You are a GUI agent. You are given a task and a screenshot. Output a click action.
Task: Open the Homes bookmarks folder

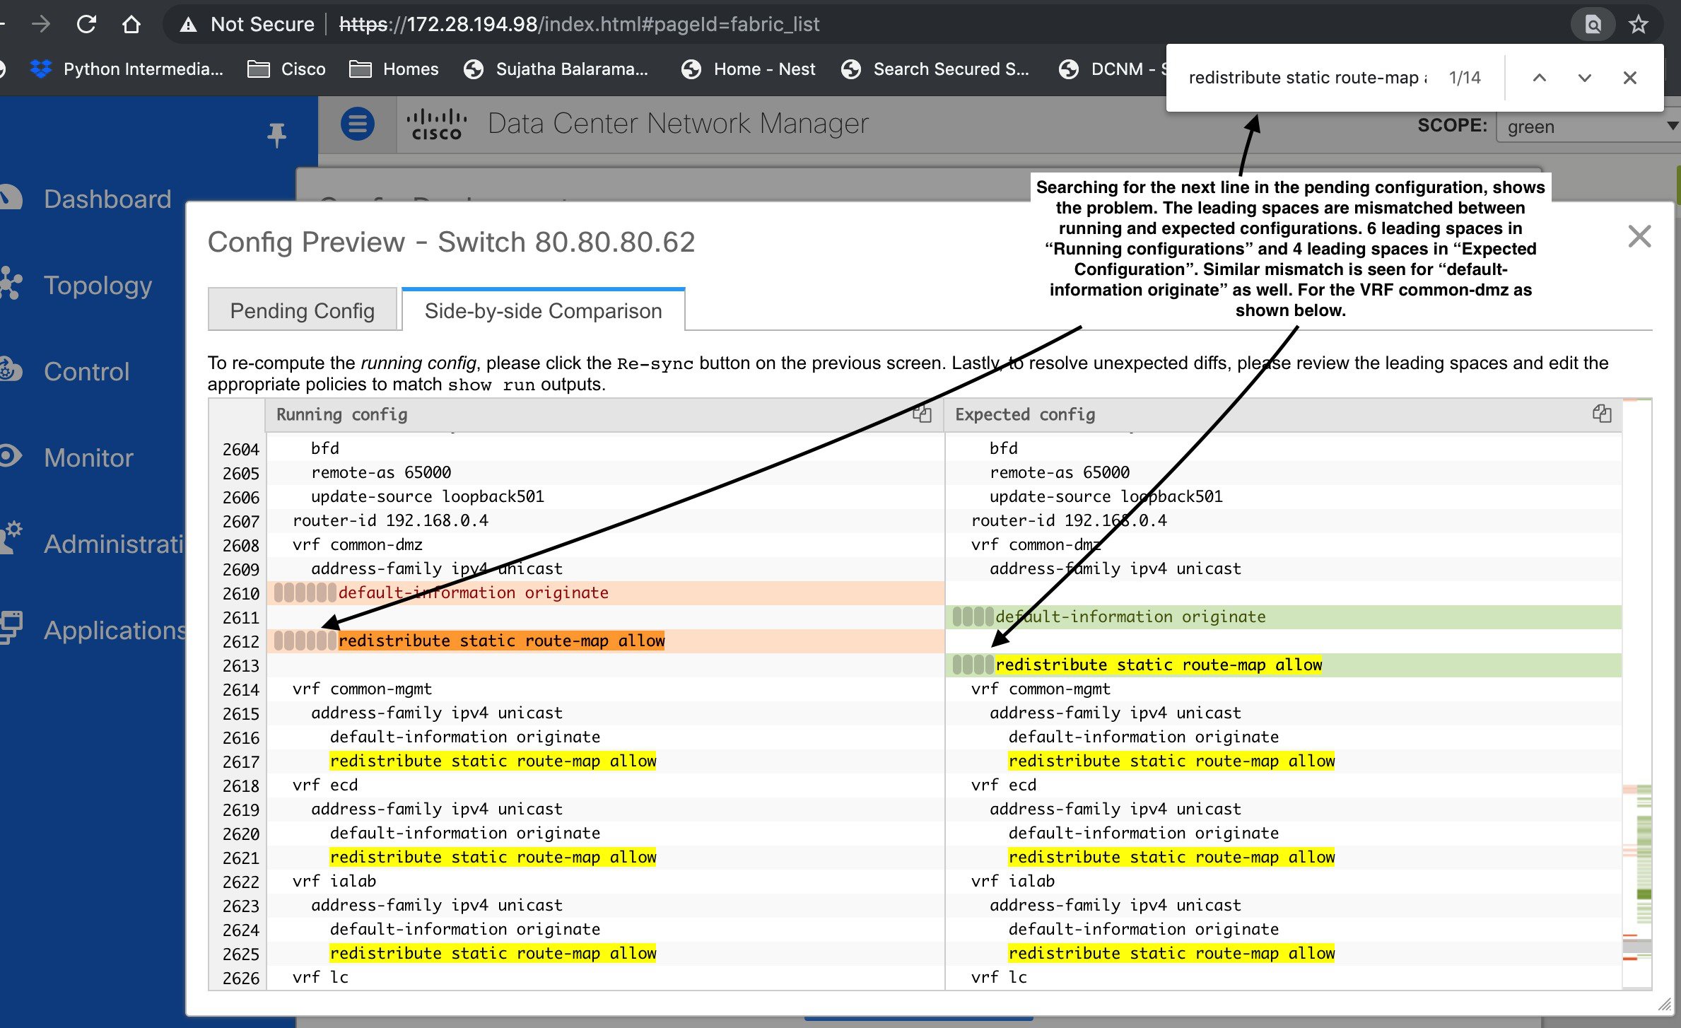pos(394,69)
